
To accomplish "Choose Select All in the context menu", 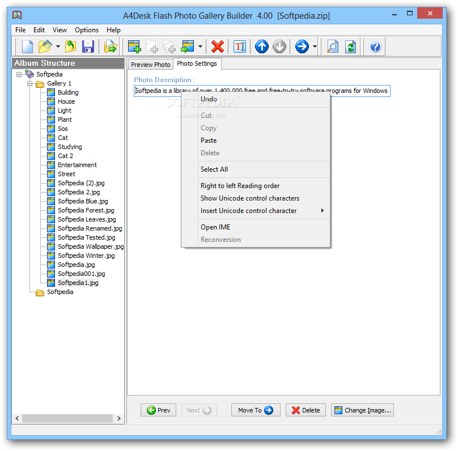I will click(x=214, y=169).
